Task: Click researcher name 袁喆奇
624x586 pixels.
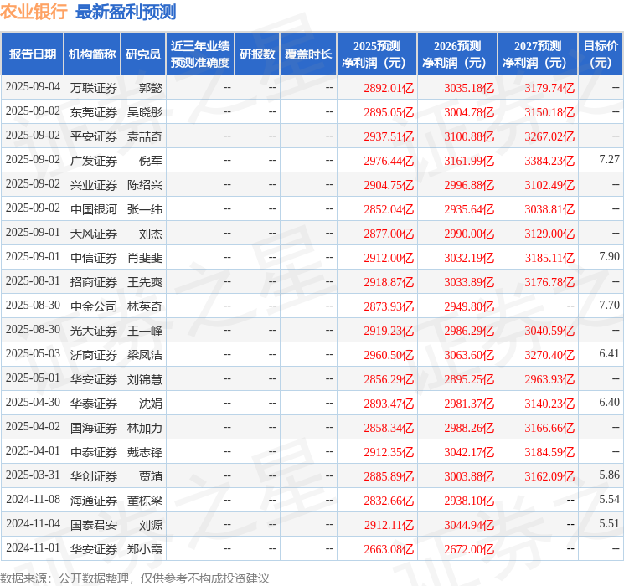Action: point(145,136)
